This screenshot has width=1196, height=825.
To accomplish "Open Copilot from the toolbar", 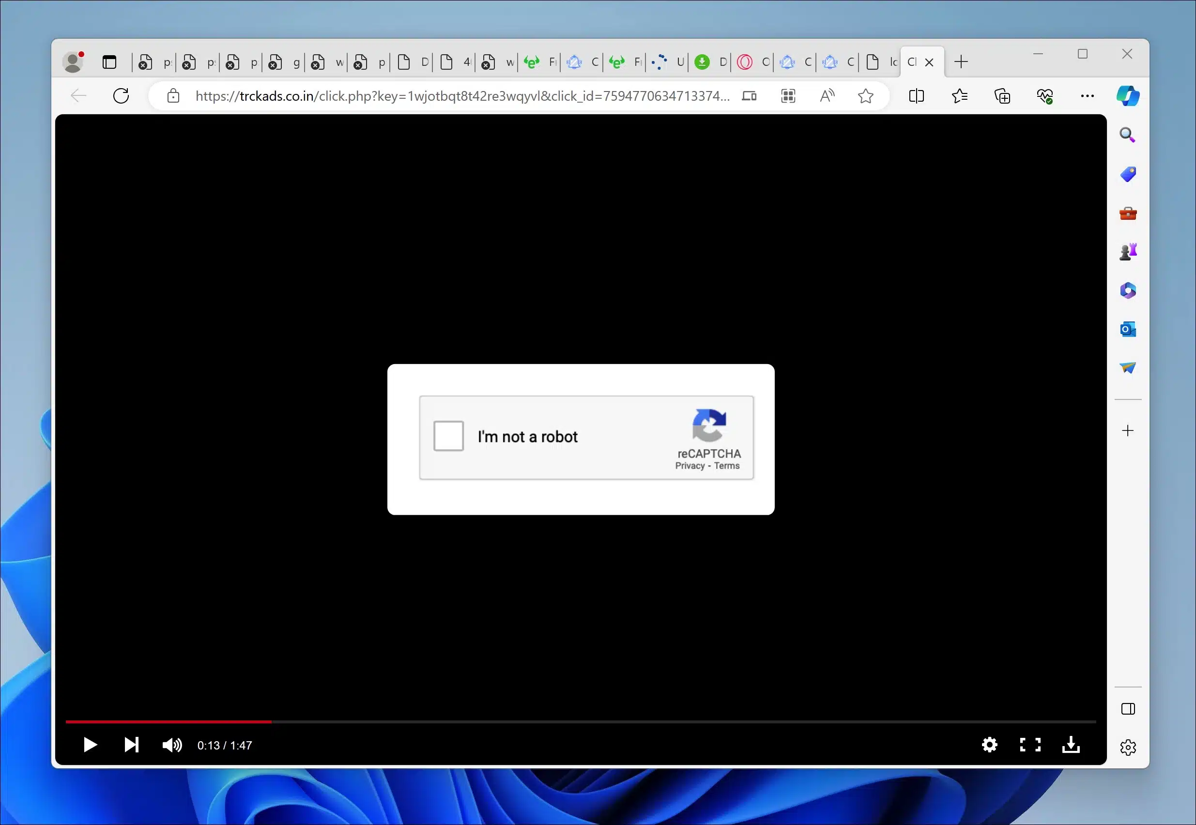I will (1127, 96).
